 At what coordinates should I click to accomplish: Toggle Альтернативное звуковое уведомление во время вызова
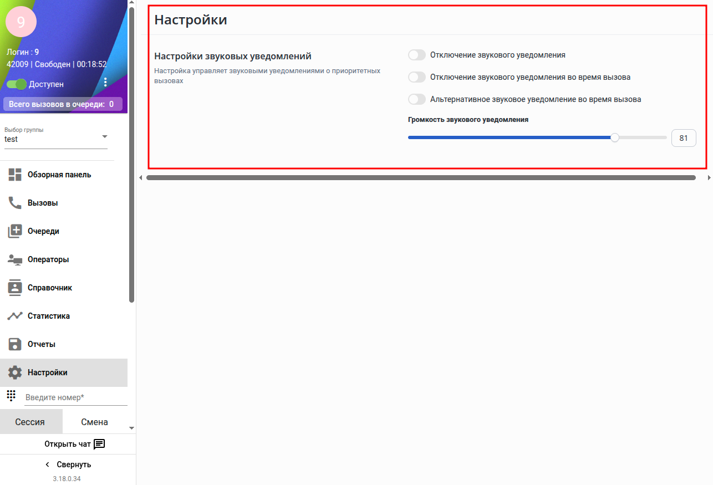[417, 99]
